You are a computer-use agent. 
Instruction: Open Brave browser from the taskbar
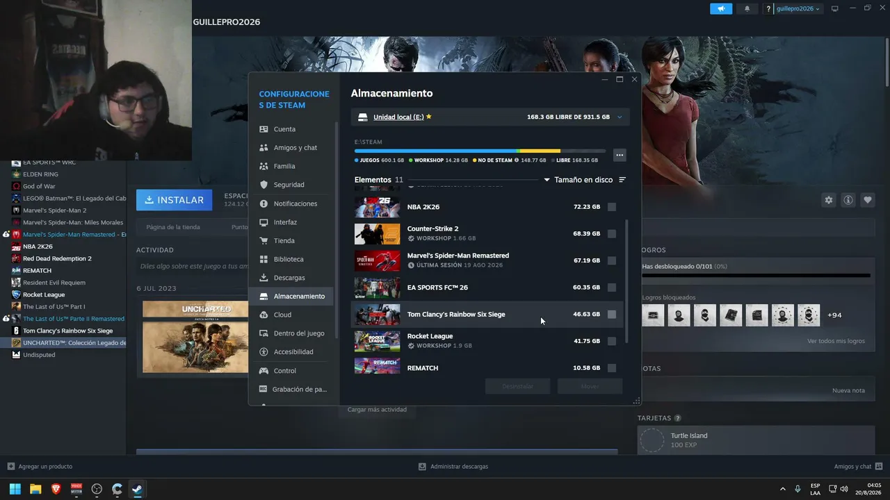click(x=56, y=489)
